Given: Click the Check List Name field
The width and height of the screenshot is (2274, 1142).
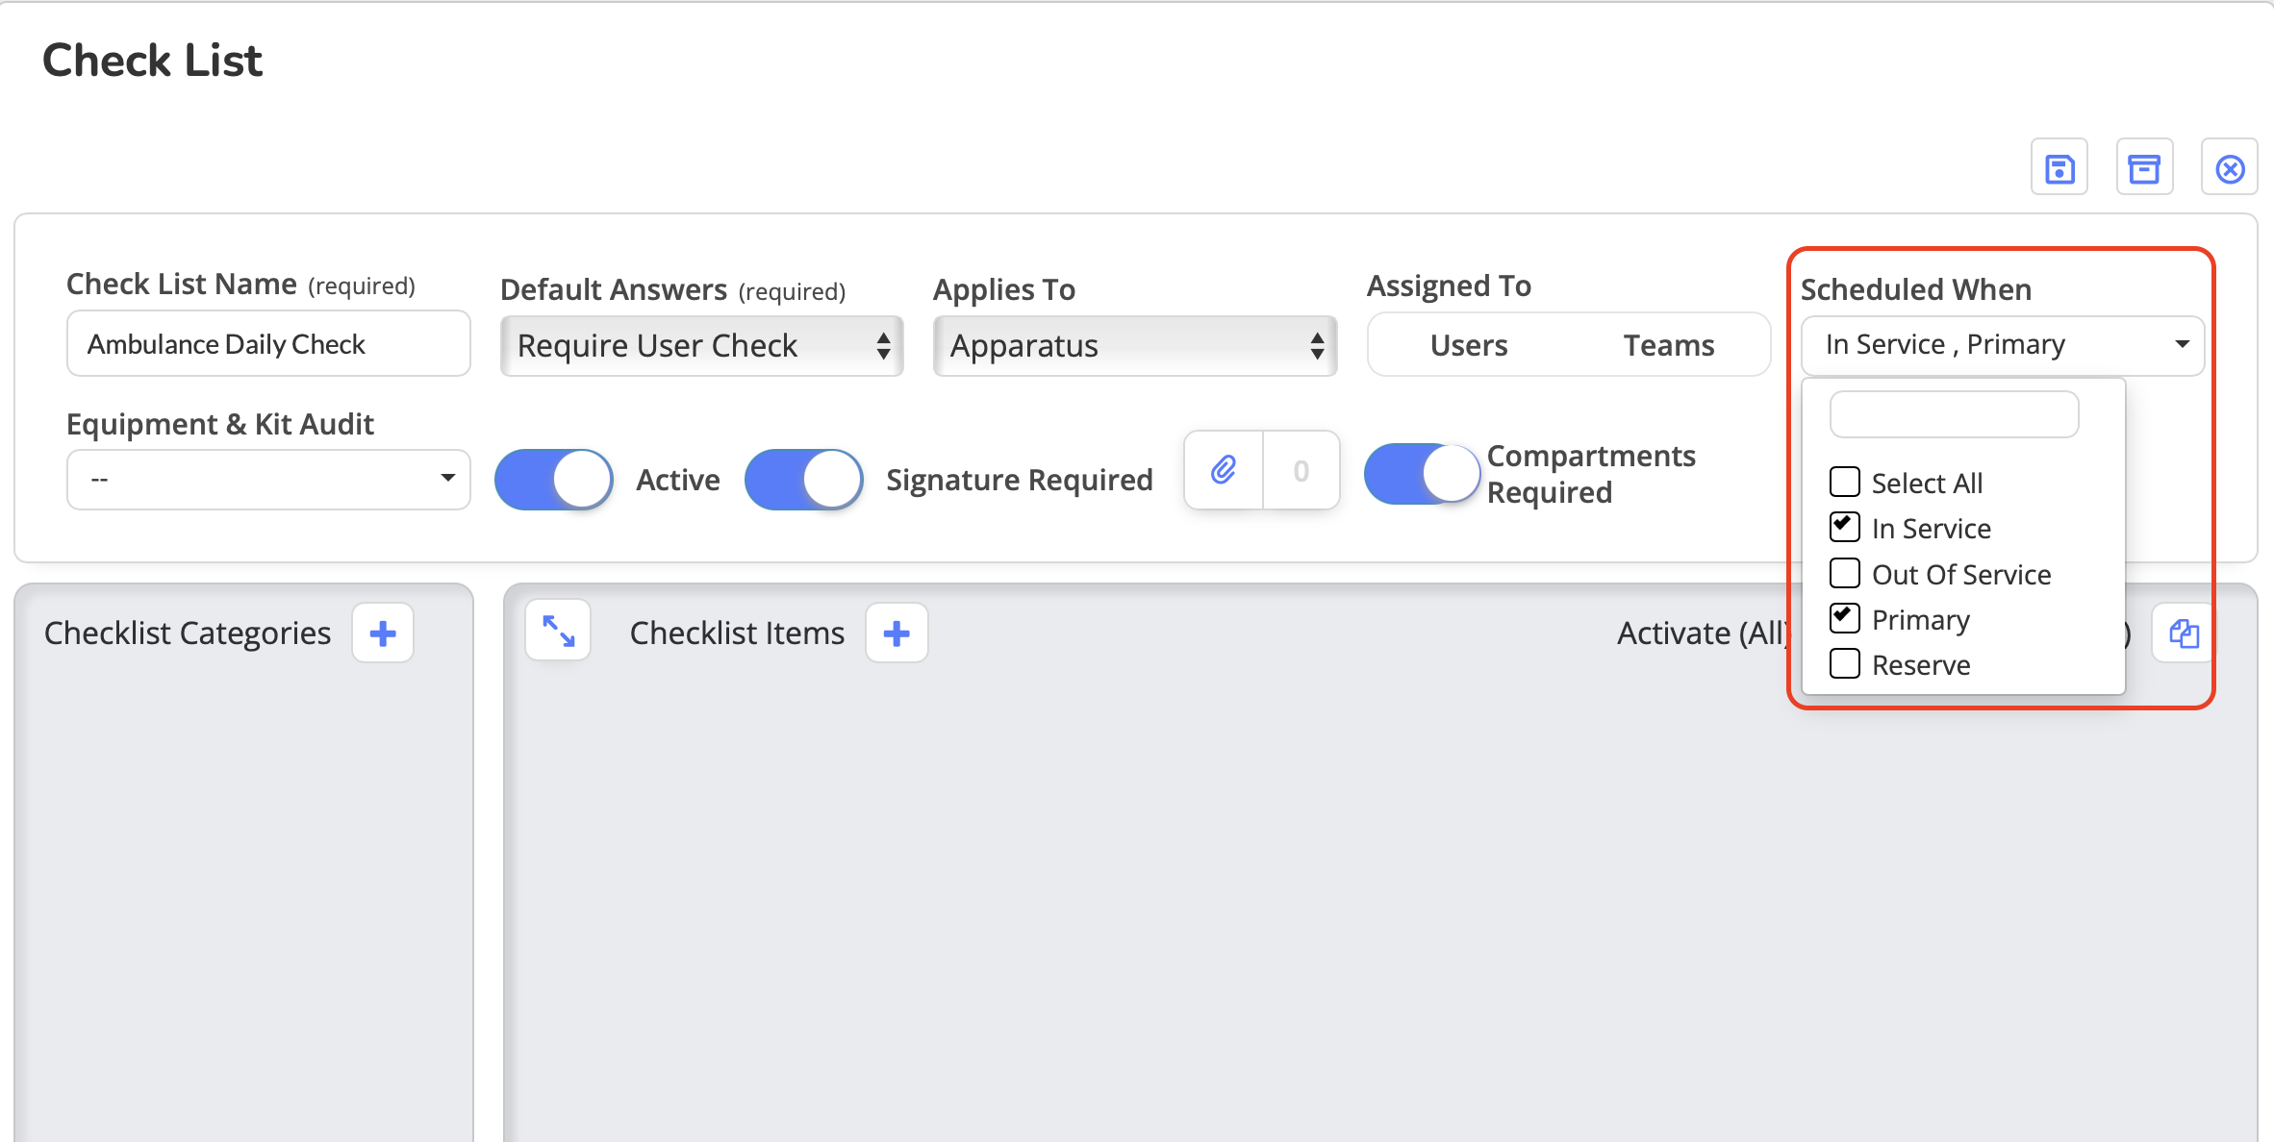Looking at the screenshot, I should pyautogui.click(x=268, y=344).
